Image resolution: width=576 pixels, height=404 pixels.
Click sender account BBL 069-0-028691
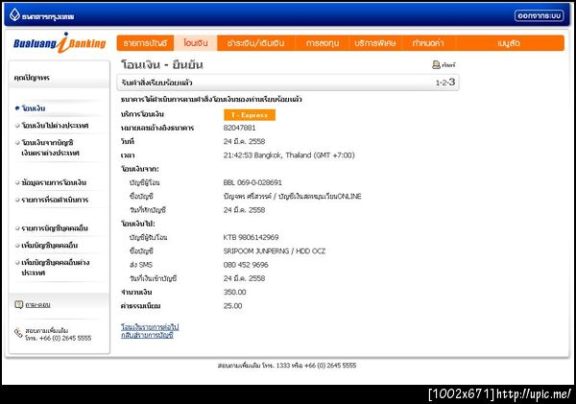[x=252, y=182]
